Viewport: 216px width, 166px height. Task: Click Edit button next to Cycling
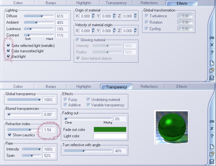click(185, 29)
